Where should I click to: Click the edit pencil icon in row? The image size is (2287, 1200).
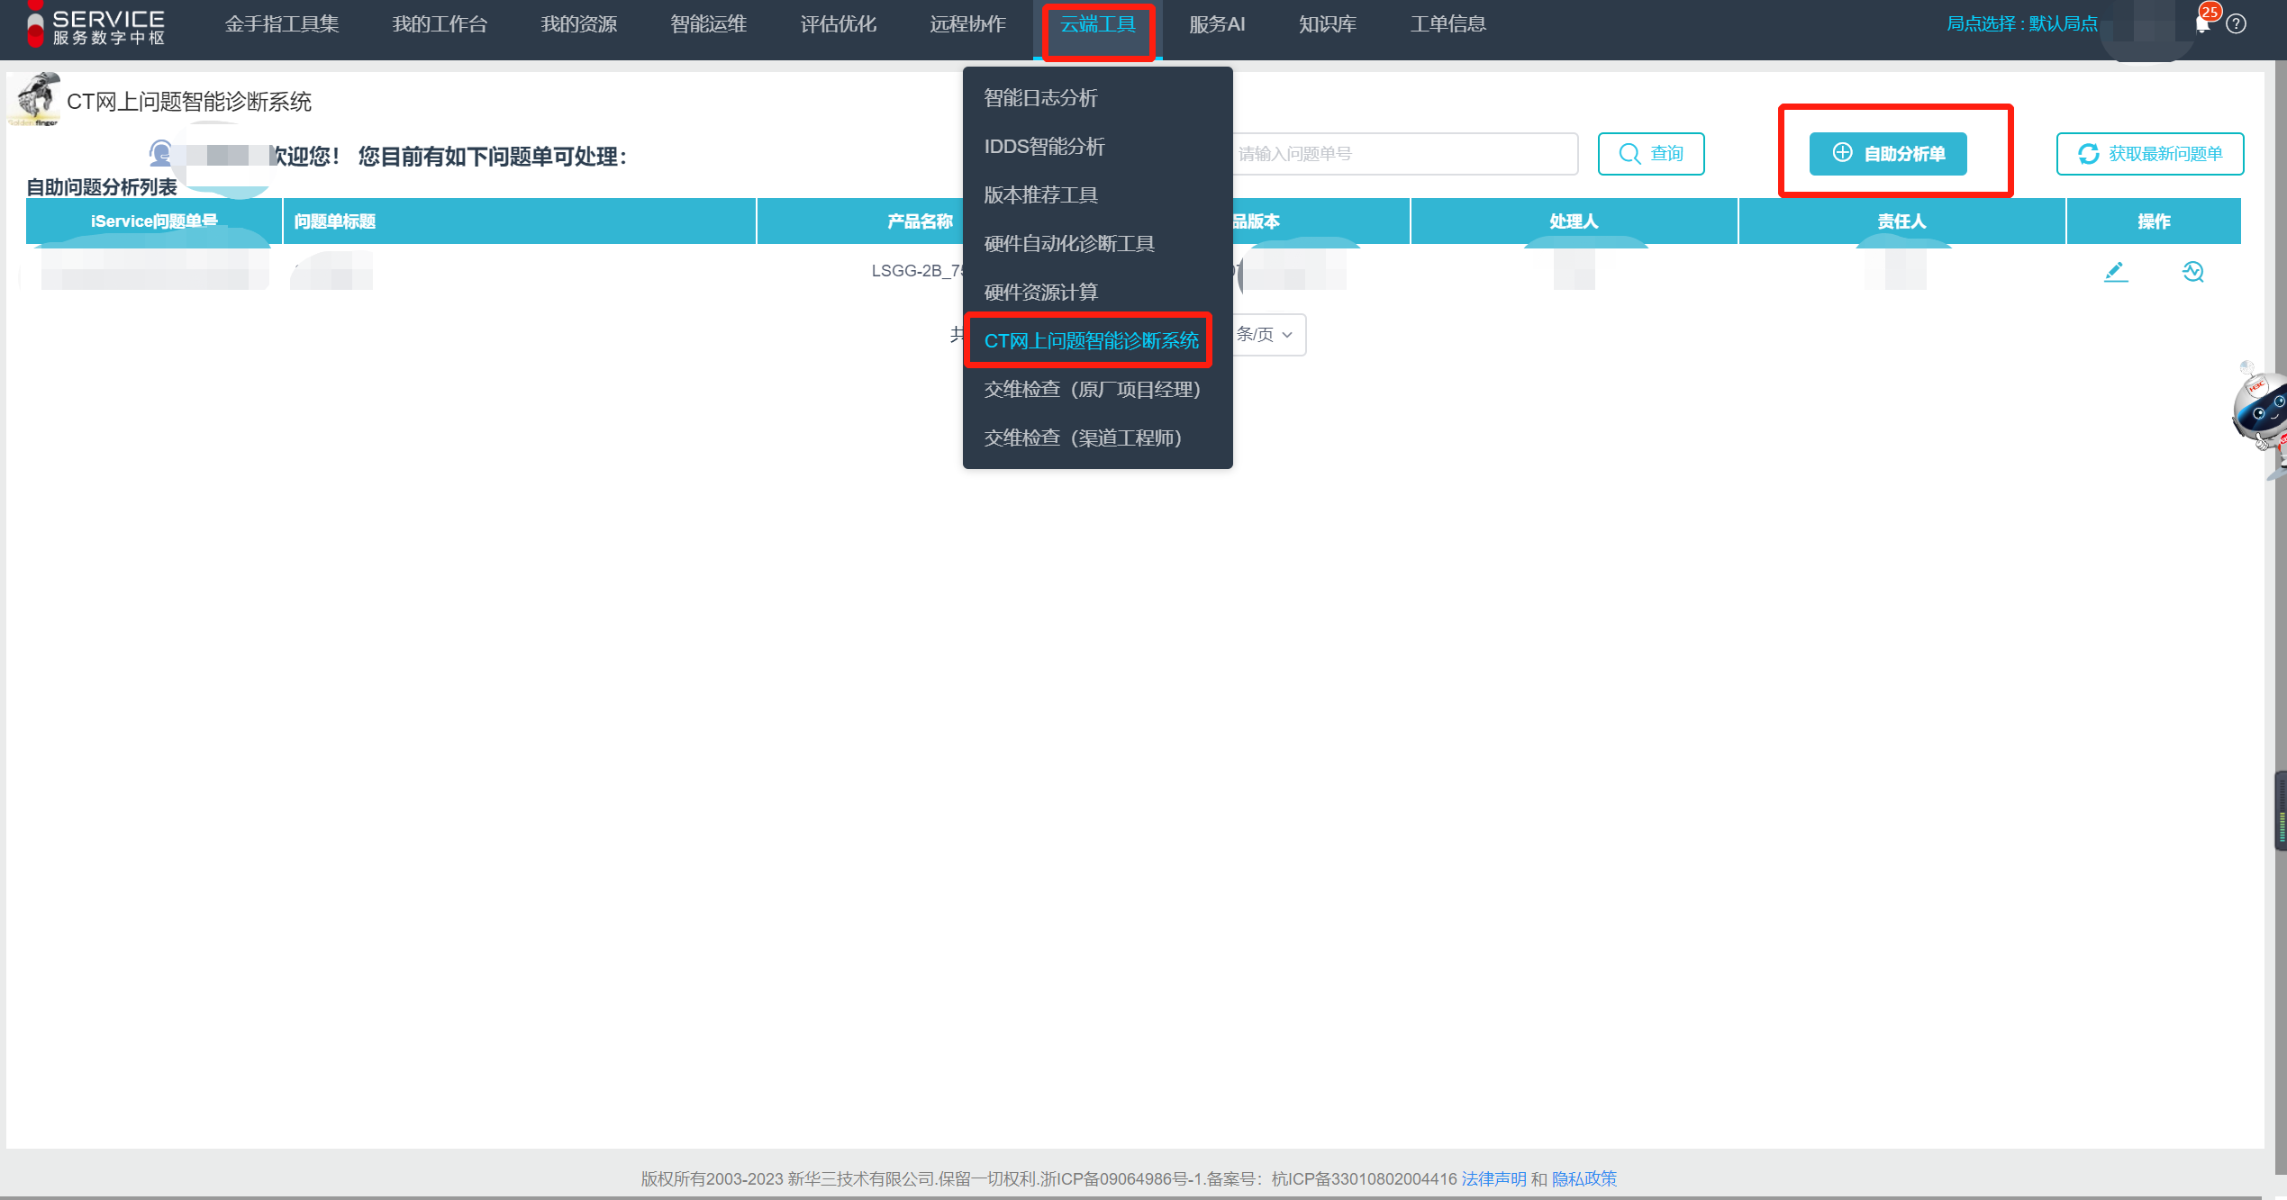coord(2115,271)
